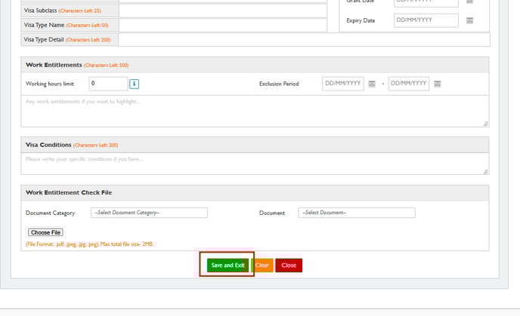Click the Visa Conditions heading text

click(48, 145)
